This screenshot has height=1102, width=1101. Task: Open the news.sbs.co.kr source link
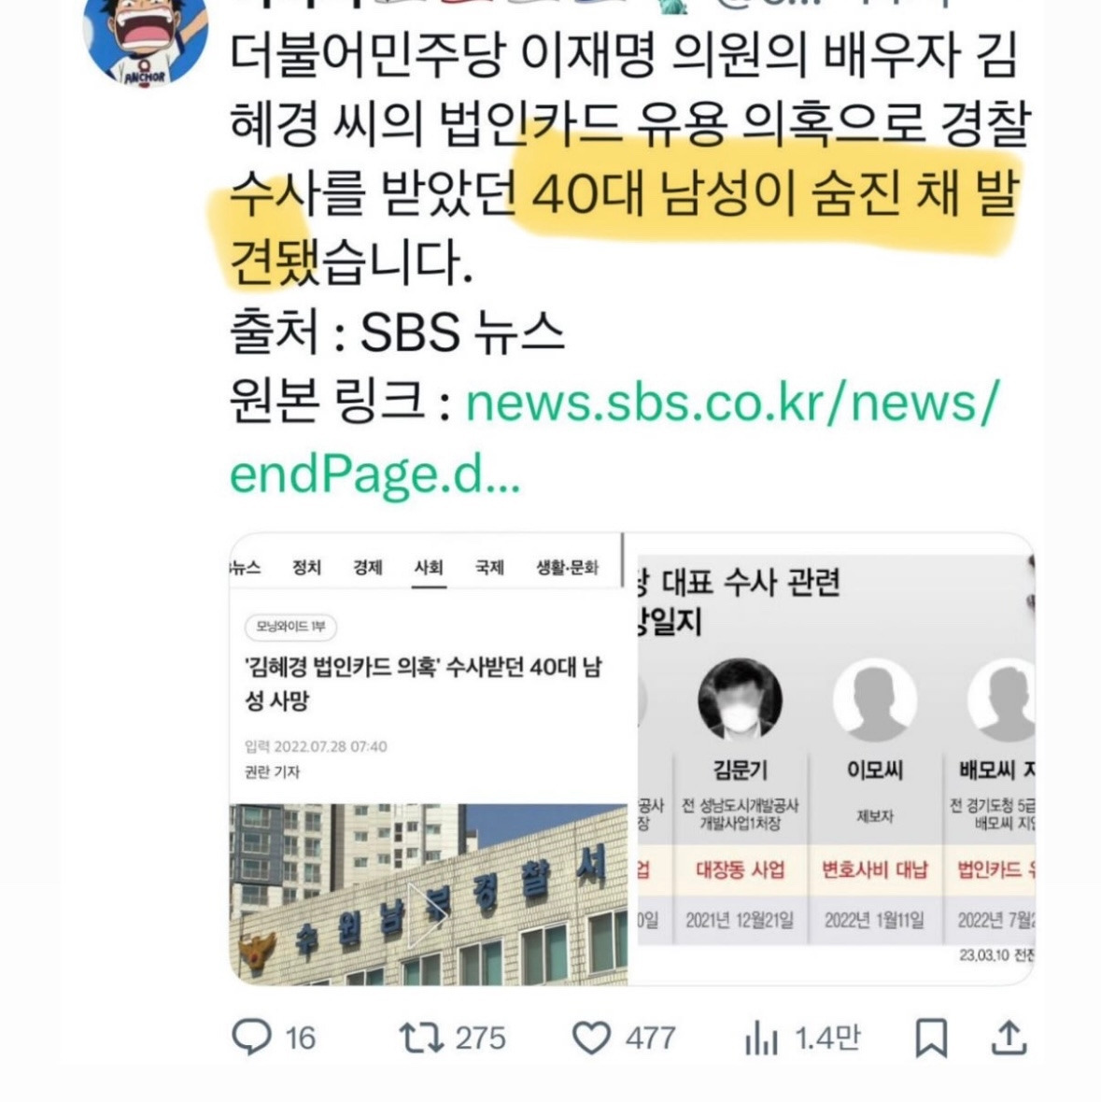point(613,437)
